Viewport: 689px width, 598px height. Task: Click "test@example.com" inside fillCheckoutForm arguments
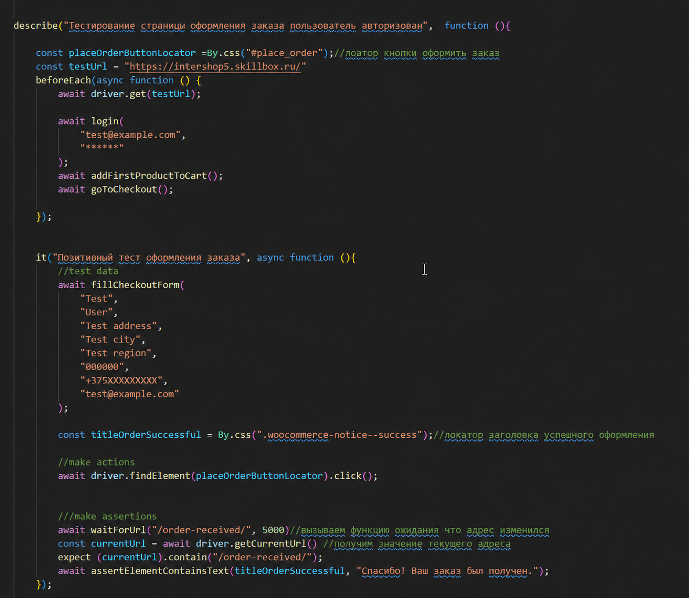[x=130, y=394]
